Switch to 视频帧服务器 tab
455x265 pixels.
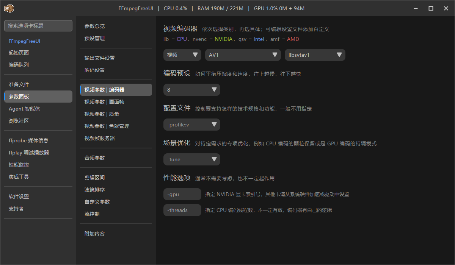pos(116,138)
